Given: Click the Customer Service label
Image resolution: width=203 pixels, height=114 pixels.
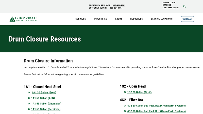Looking at the screenshot, I should [98, 8].
